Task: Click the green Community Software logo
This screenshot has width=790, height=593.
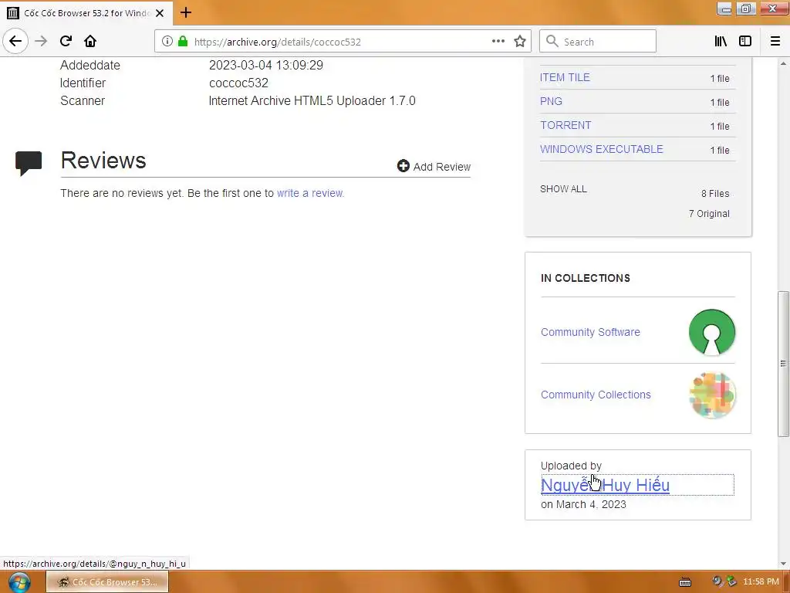Action: [x=712, y=332]
